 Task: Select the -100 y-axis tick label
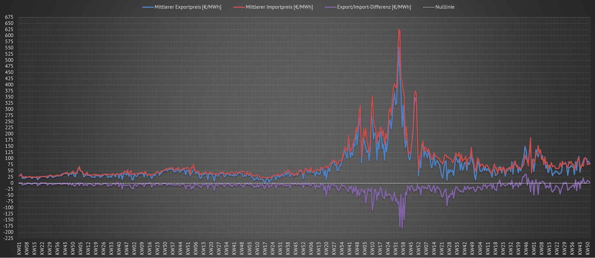click(8, 208)
